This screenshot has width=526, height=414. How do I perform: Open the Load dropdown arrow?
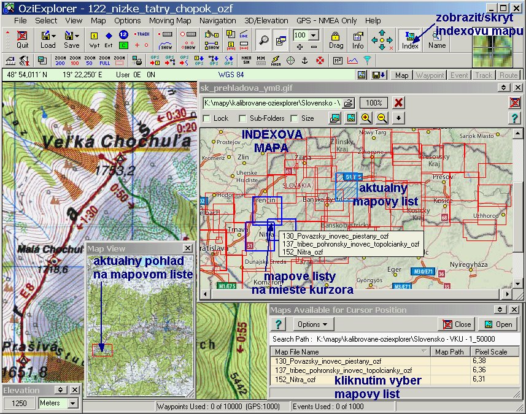(x=53, y=36)
